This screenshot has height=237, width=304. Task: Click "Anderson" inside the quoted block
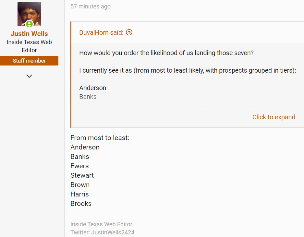coord(92,88)
